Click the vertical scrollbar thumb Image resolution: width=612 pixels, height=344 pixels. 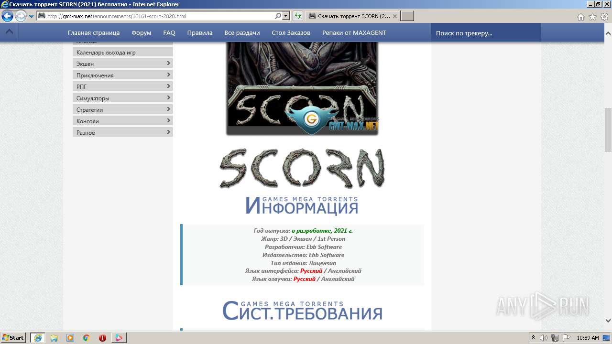click(608, 130)
